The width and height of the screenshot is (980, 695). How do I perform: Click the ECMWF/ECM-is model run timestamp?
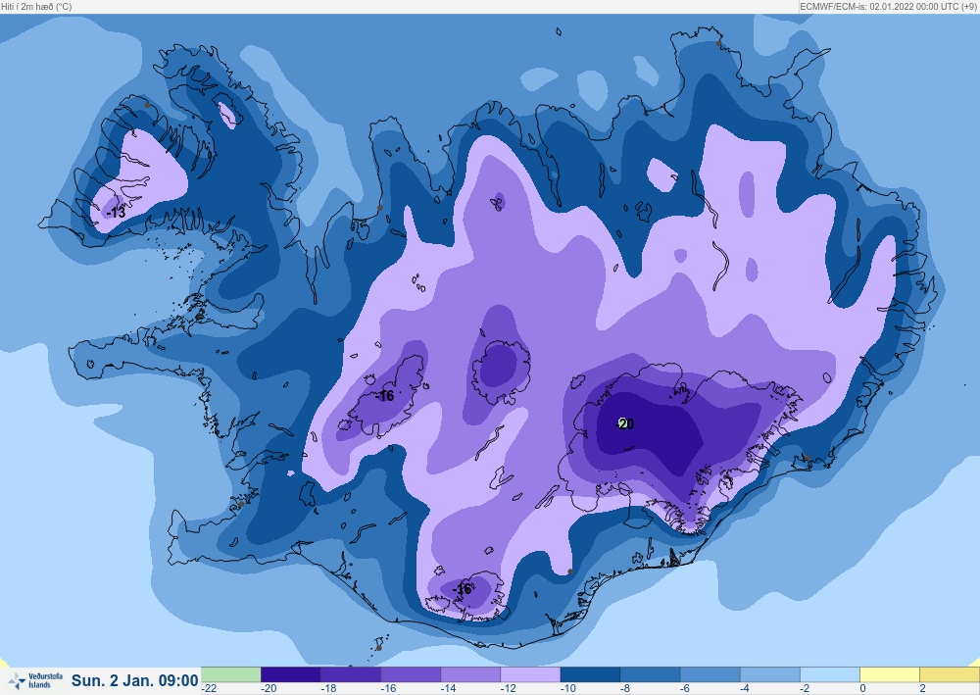[888, 6]
